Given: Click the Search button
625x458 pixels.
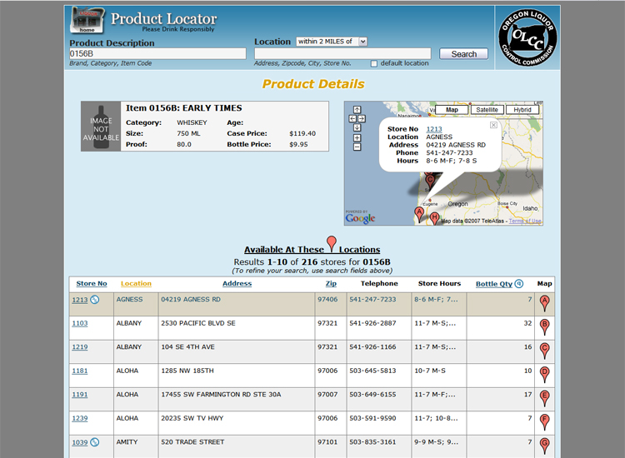Looking at the screenshot, I should pos(463,54).
